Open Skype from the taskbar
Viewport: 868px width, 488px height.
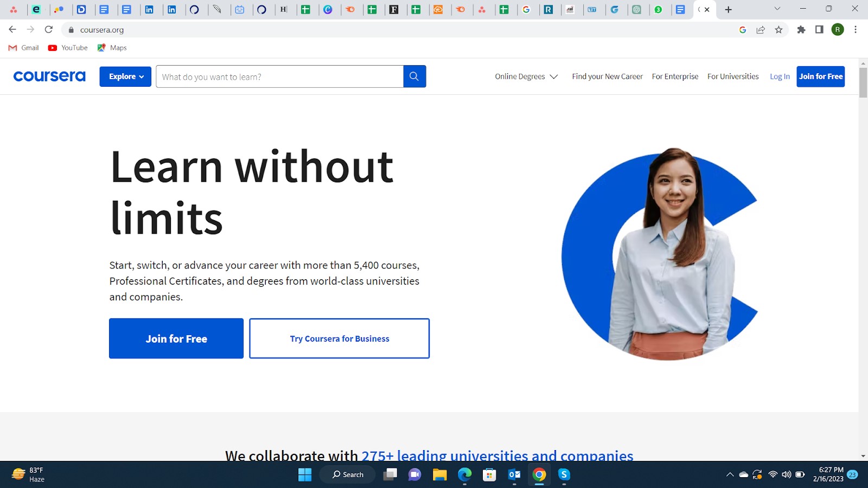pos(564,475)
